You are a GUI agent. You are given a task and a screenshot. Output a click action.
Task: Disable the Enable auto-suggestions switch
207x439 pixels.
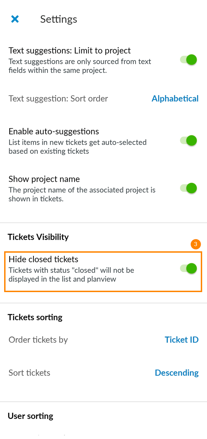click(x=189, y=141)
